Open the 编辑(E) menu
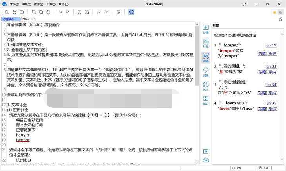286x171 pixels. [27, 4]
